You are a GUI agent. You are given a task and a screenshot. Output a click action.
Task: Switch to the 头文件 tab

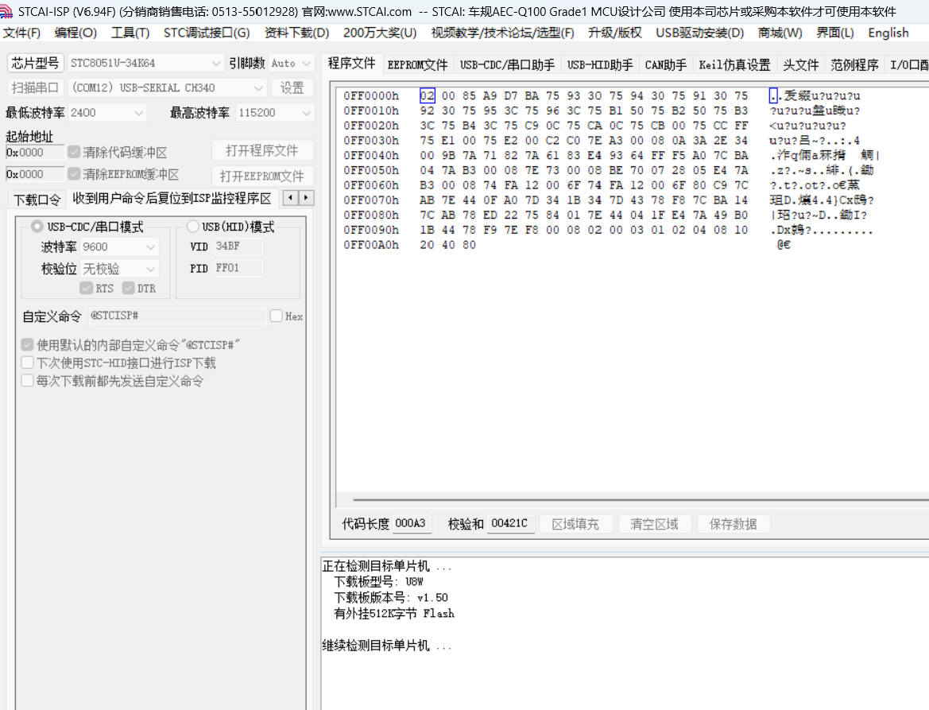pyautogui.click(x=800, y=64)
